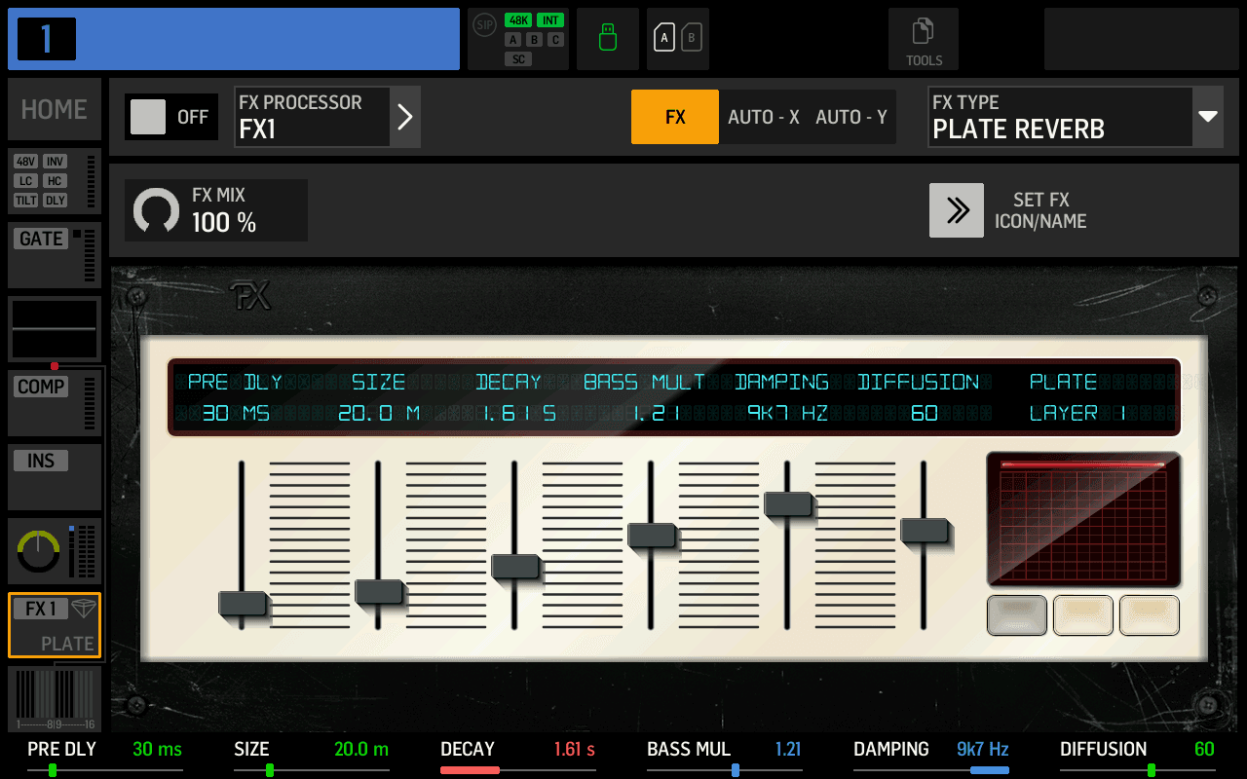Switch to the AUTO-X tab
This screenshot has width=1247, height=779.
pyautogui.click(x=763, y=116)
